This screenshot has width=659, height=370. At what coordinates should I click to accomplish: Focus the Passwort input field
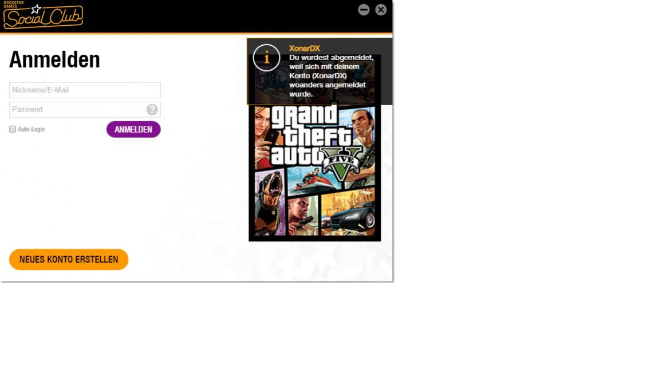click(x=85, y=110)
